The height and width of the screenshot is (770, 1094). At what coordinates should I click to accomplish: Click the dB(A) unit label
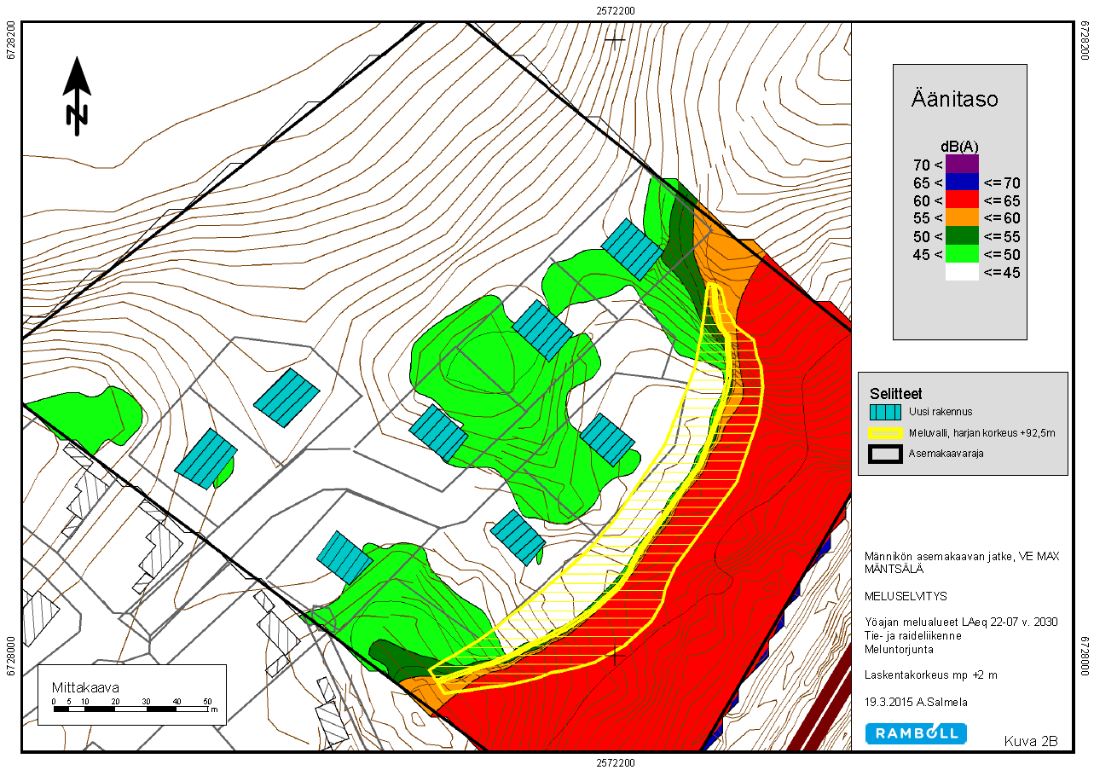pyautogui.click(x=958, y=147)
